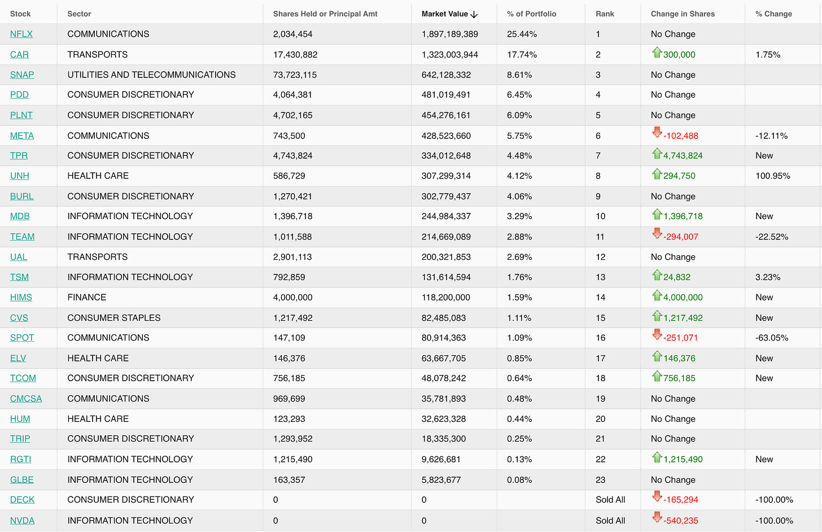Click the green up arrow beside 146,376
The width and height of the screenshot is (822, 532).
point(657,356)
